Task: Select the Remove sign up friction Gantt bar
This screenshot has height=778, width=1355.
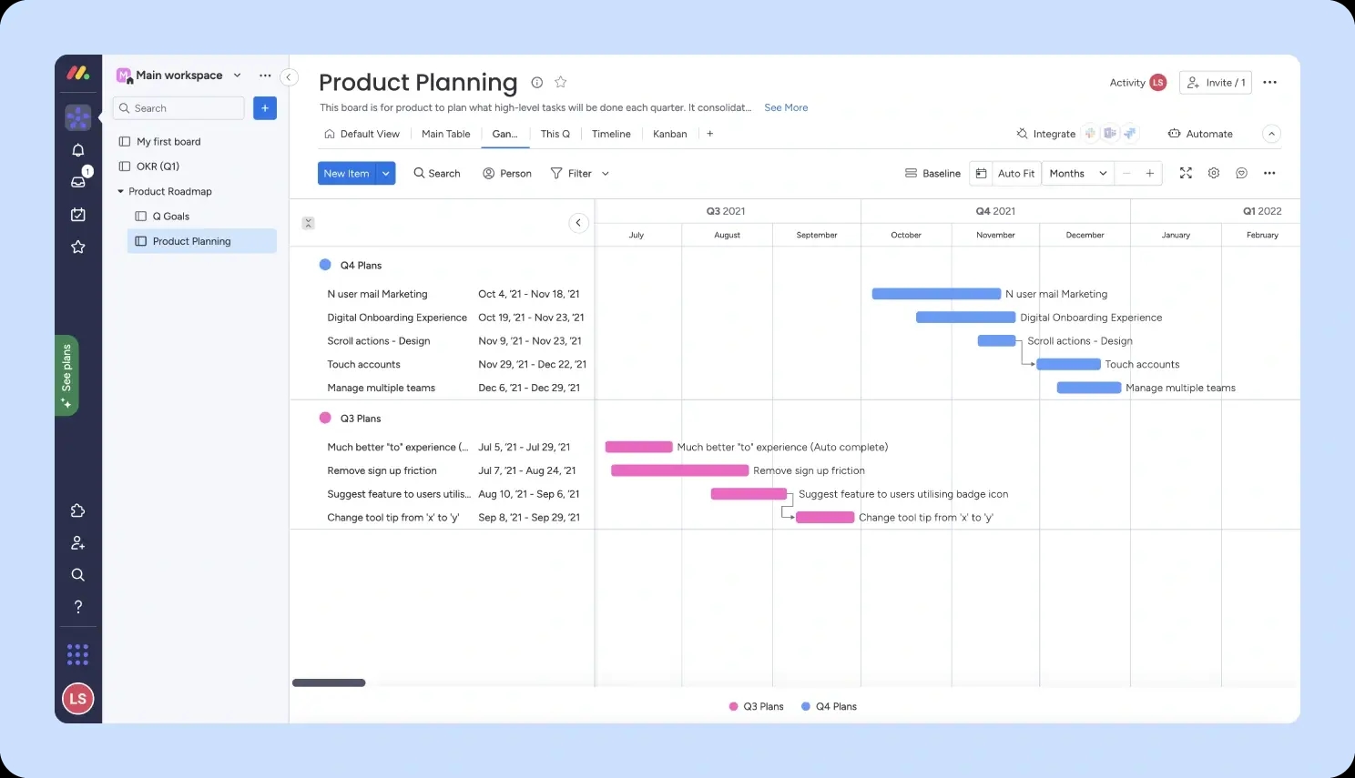Action: pos(679,470)
